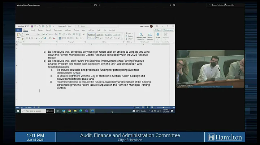Apply the text highlight color

49,38
